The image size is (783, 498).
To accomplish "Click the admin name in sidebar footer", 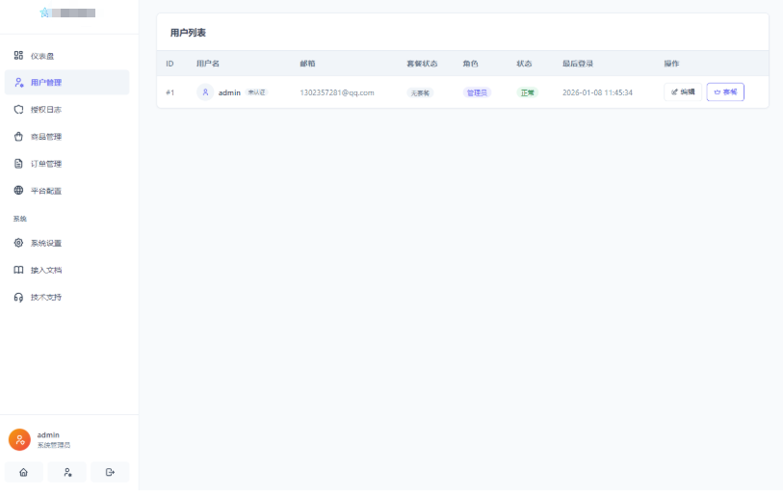I will [48, 435].
